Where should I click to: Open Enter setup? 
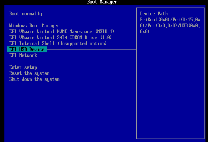(x=23, y=67)
